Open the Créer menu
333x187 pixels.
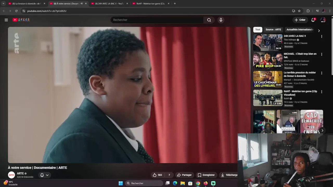(300, 20)
